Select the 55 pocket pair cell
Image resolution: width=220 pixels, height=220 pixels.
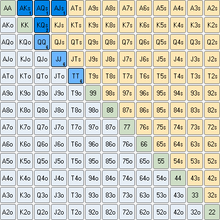click(161, 161)
